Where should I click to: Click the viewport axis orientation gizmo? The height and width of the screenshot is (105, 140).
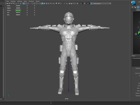9,96
